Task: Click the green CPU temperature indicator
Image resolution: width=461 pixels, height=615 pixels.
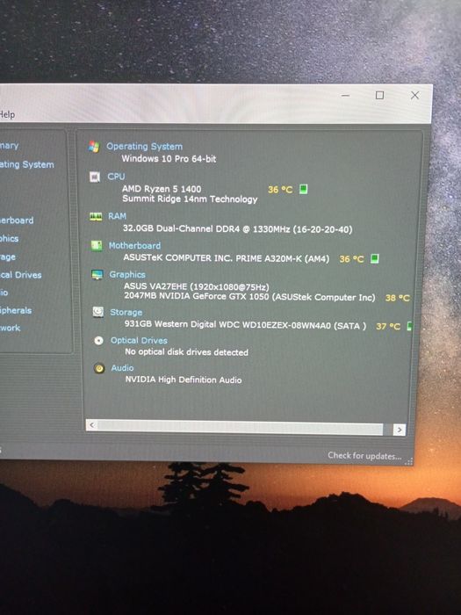Action: [303, 190]
